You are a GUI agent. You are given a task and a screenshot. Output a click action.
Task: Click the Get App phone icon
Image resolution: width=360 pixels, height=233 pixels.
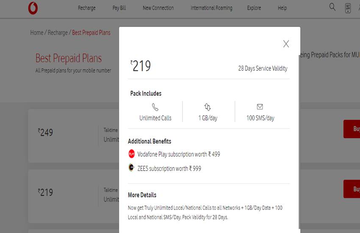tap(348, 8)
